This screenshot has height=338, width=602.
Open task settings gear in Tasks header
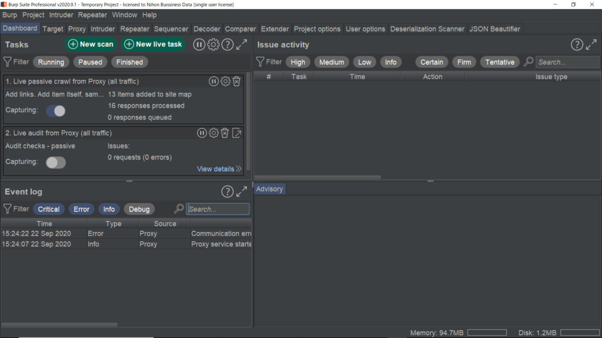(x=213, y=45)
